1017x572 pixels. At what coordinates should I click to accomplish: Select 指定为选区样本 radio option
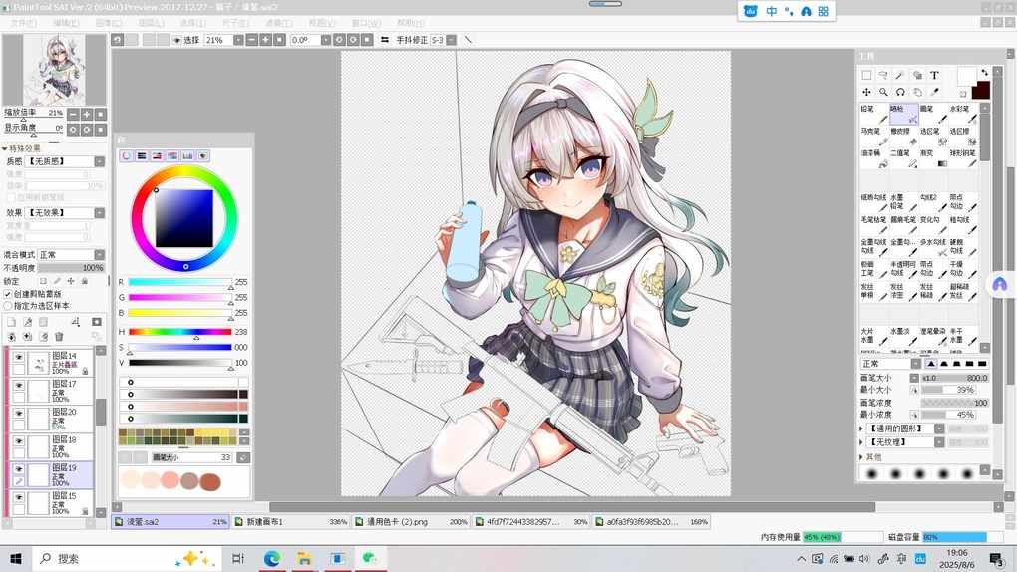pos(8,306)
